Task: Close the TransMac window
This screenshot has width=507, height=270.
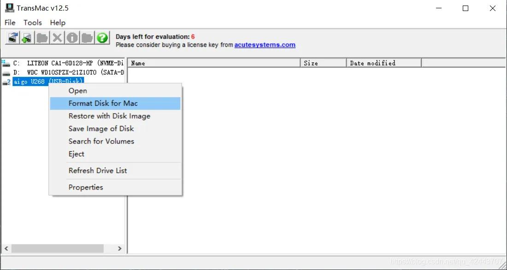Action: click(x=492, y=8)
